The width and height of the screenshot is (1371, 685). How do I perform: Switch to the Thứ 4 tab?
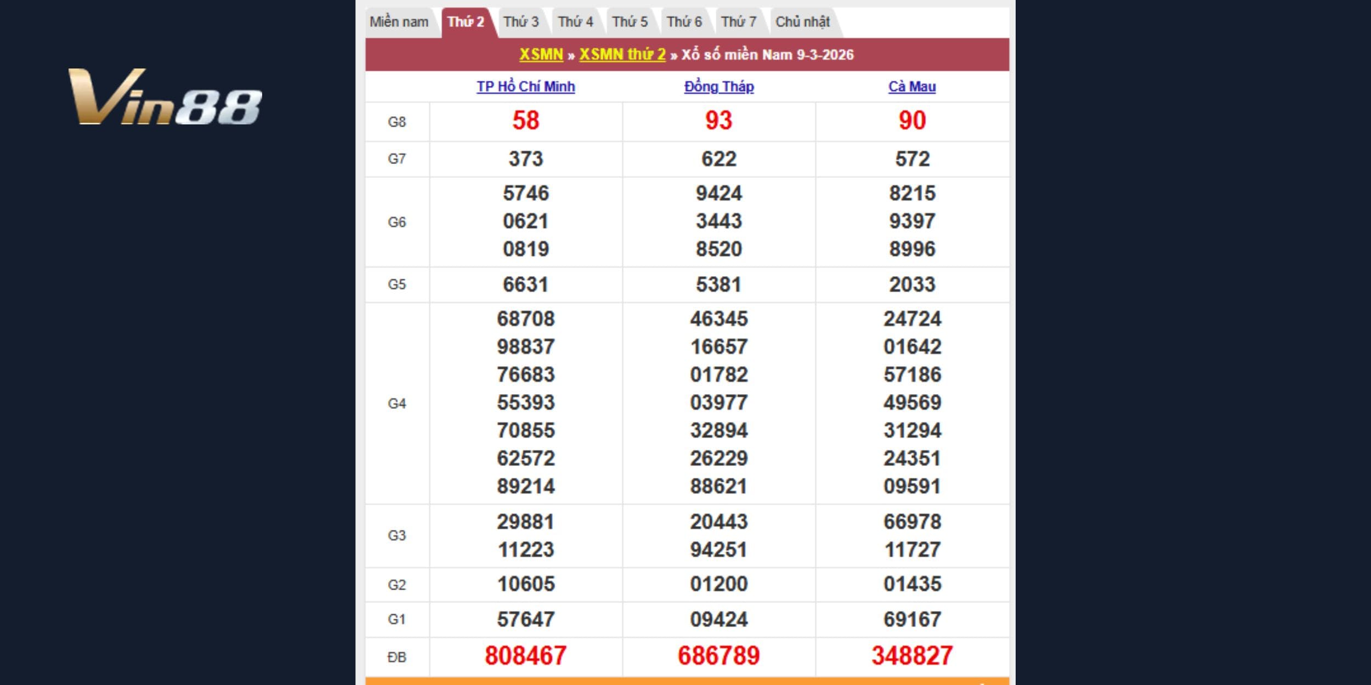click(575, 22)
